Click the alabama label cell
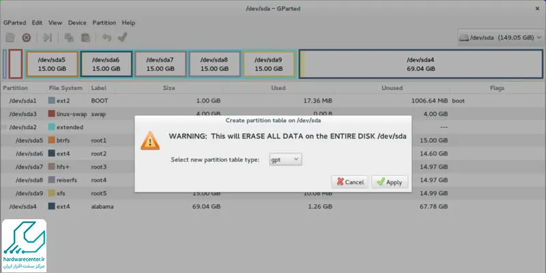Image resolution: width=546 pixels, height=273 pixels. (x=102, y=207)
